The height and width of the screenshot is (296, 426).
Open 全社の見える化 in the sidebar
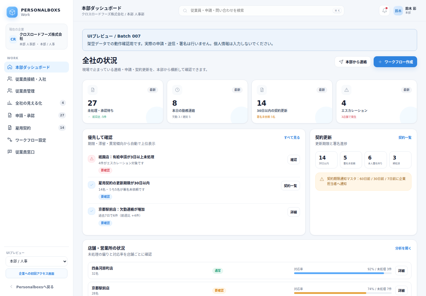pyautogui.click(x=36, y=103)
